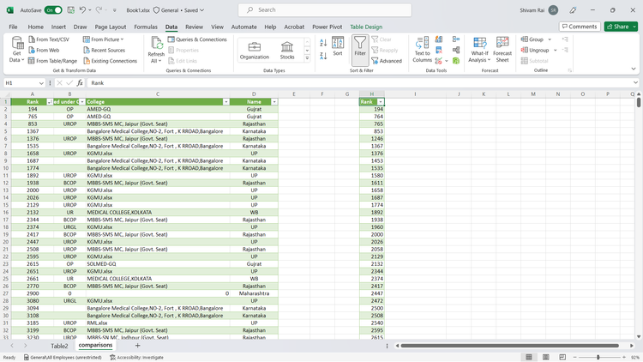This screenshot has width=643, height=362.
Task: Click the formula bar containing Rank
Action: [x=359, y=83]
